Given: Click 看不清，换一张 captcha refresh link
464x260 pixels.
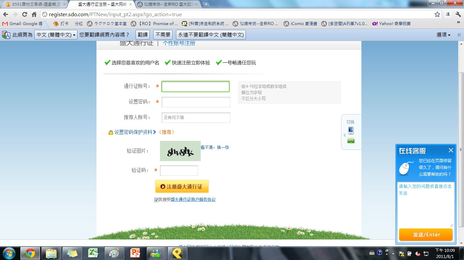Looking at the screenshot, I should 215,147.
